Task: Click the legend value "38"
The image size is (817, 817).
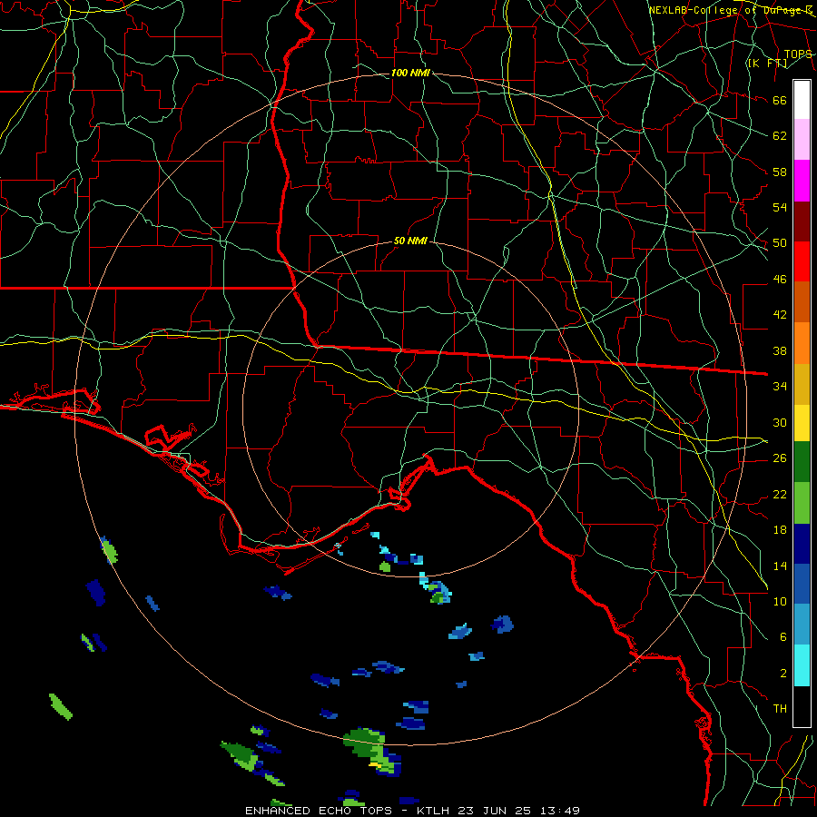Action: click(x=780, y=350)
